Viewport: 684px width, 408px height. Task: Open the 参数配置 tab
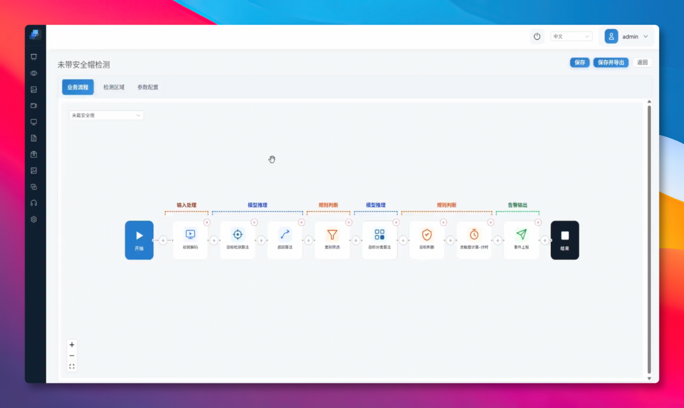(148, 87)
